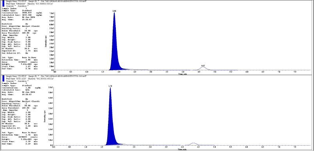Viewport: 314px width, 151px height.
Task: Click the blue marker of the upper chromatogram header
Action: 4,3
